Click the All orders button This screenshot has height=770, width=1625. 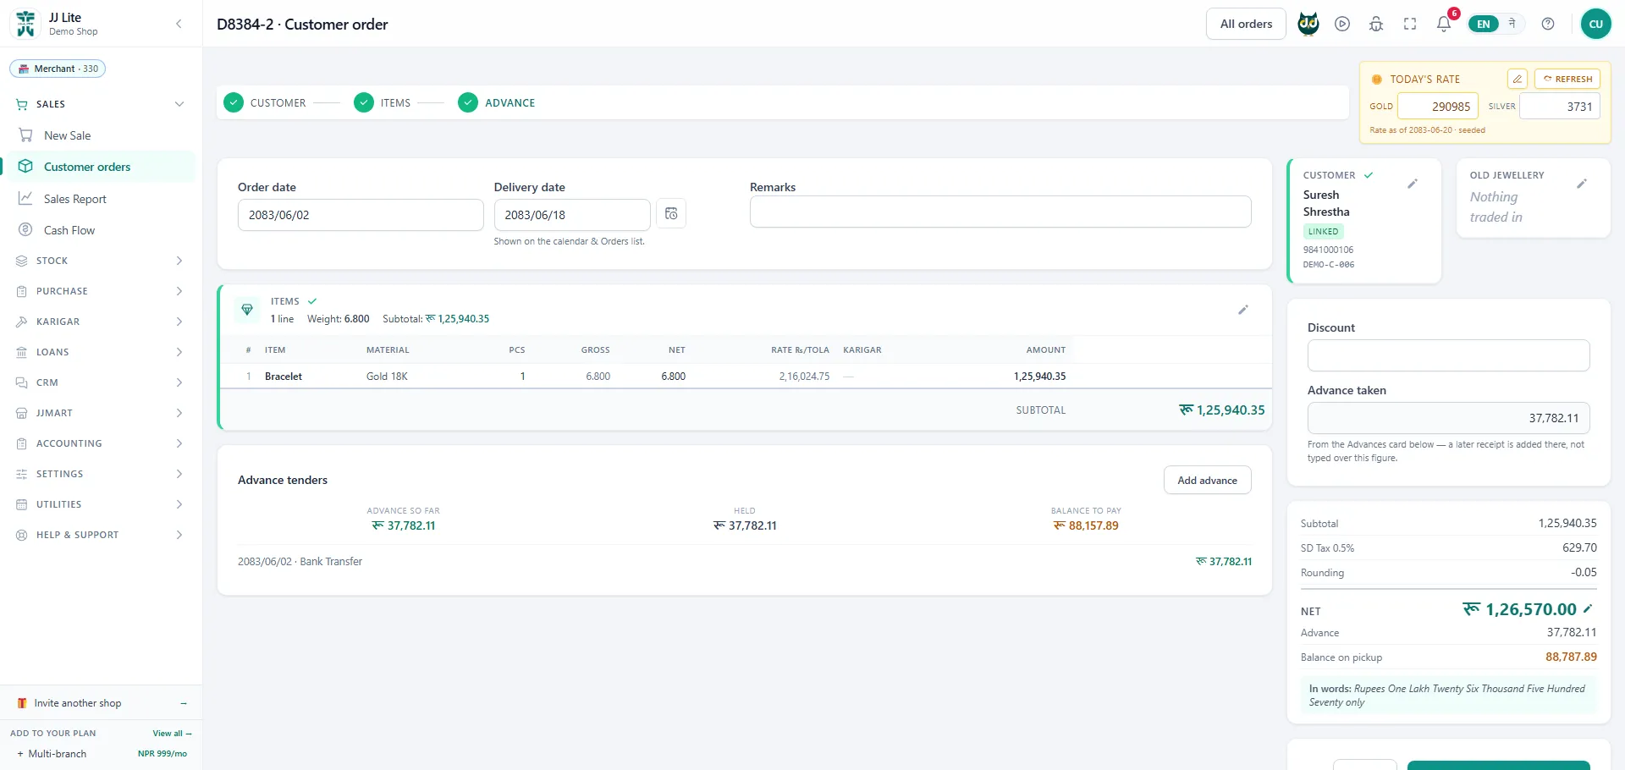point(1246,24)
